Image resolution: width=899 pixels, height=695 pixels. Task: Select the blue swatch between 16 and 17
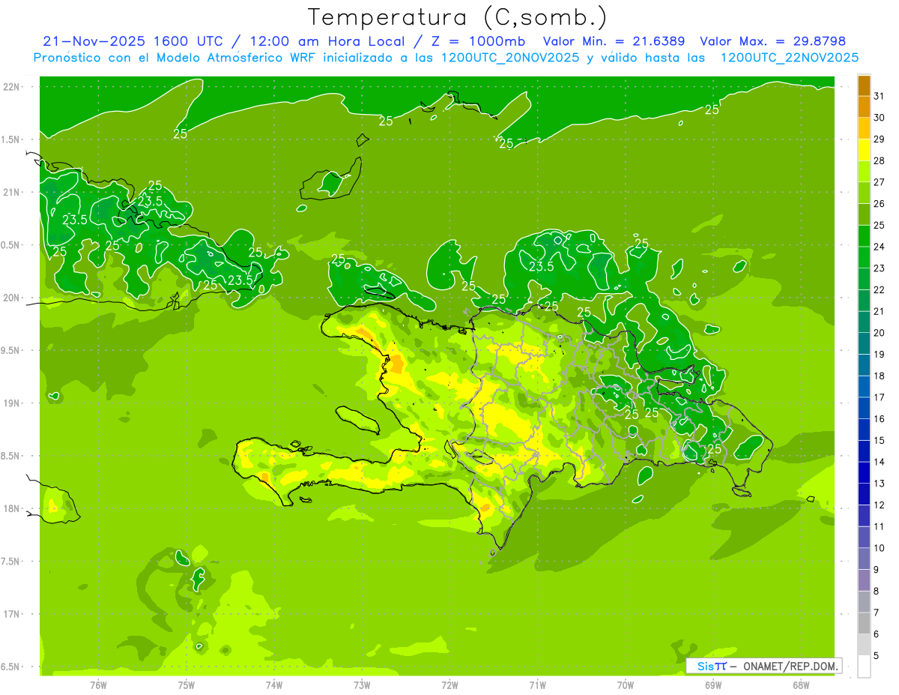864,408
